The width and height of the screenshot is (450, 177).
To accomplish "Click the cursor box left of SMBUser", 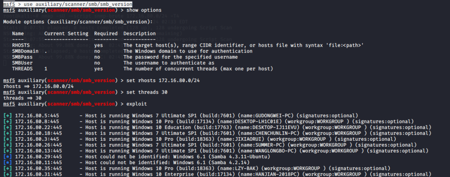I will (x=5, y=63).
